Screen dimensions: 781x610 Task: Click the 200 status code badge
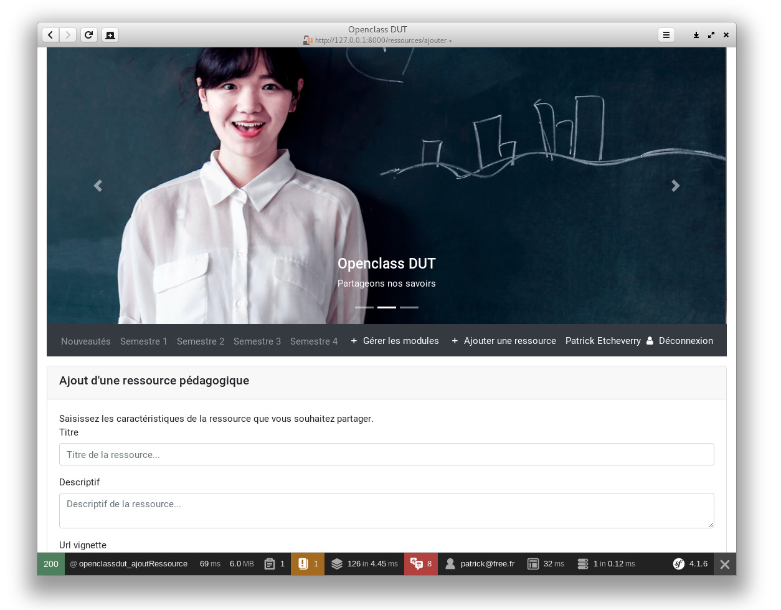(51, 564)
